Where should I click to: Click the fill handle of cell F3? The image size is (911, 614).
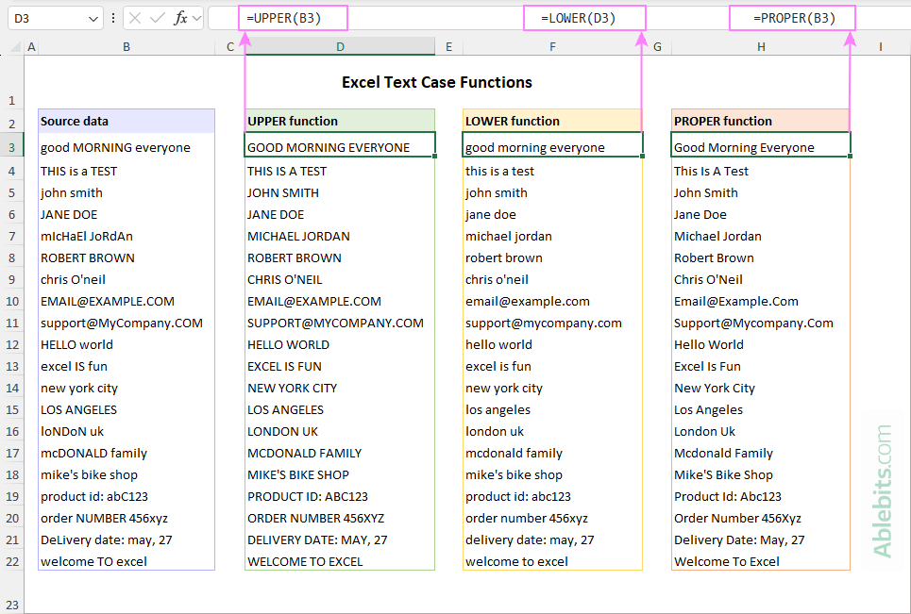point(643,156)
